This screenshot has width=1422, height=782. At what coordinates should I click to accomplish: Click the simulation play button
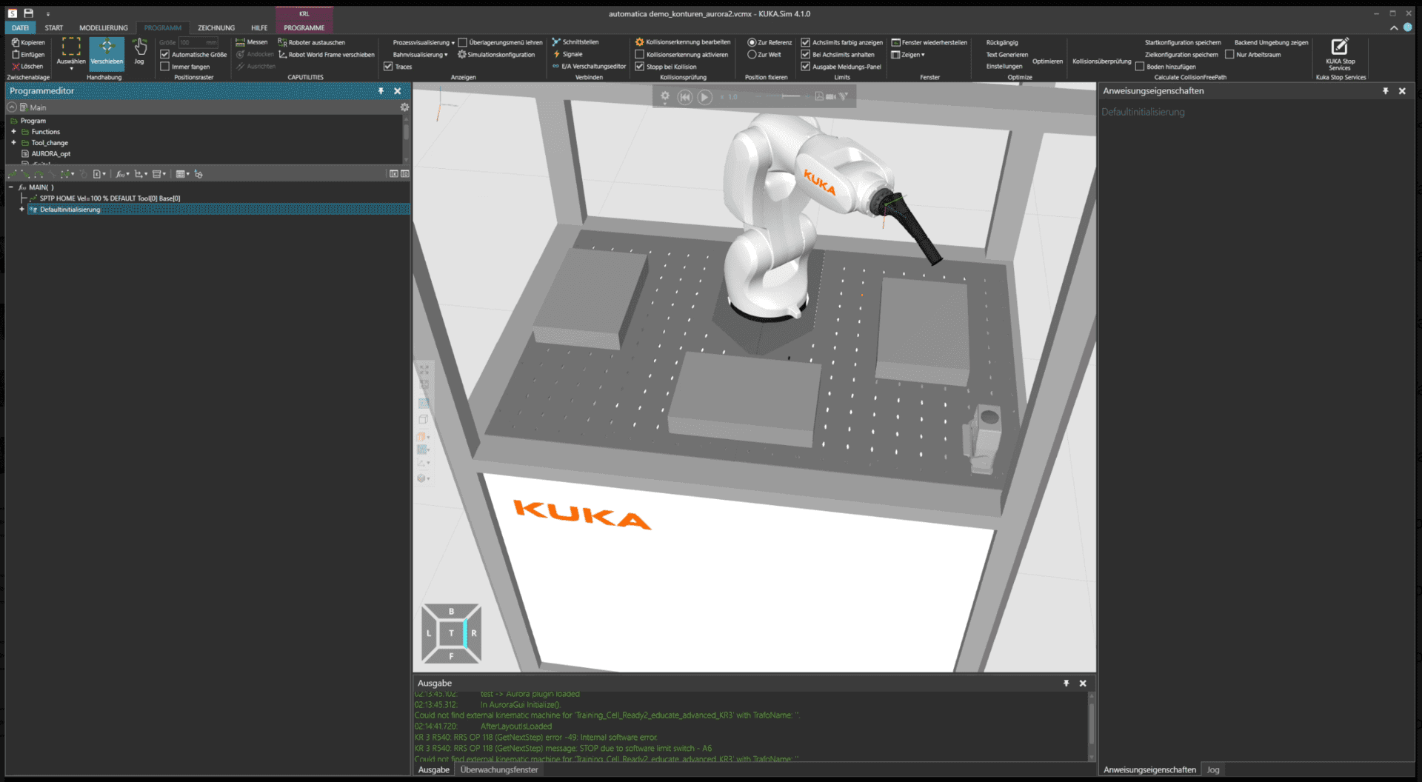(705, 97)
